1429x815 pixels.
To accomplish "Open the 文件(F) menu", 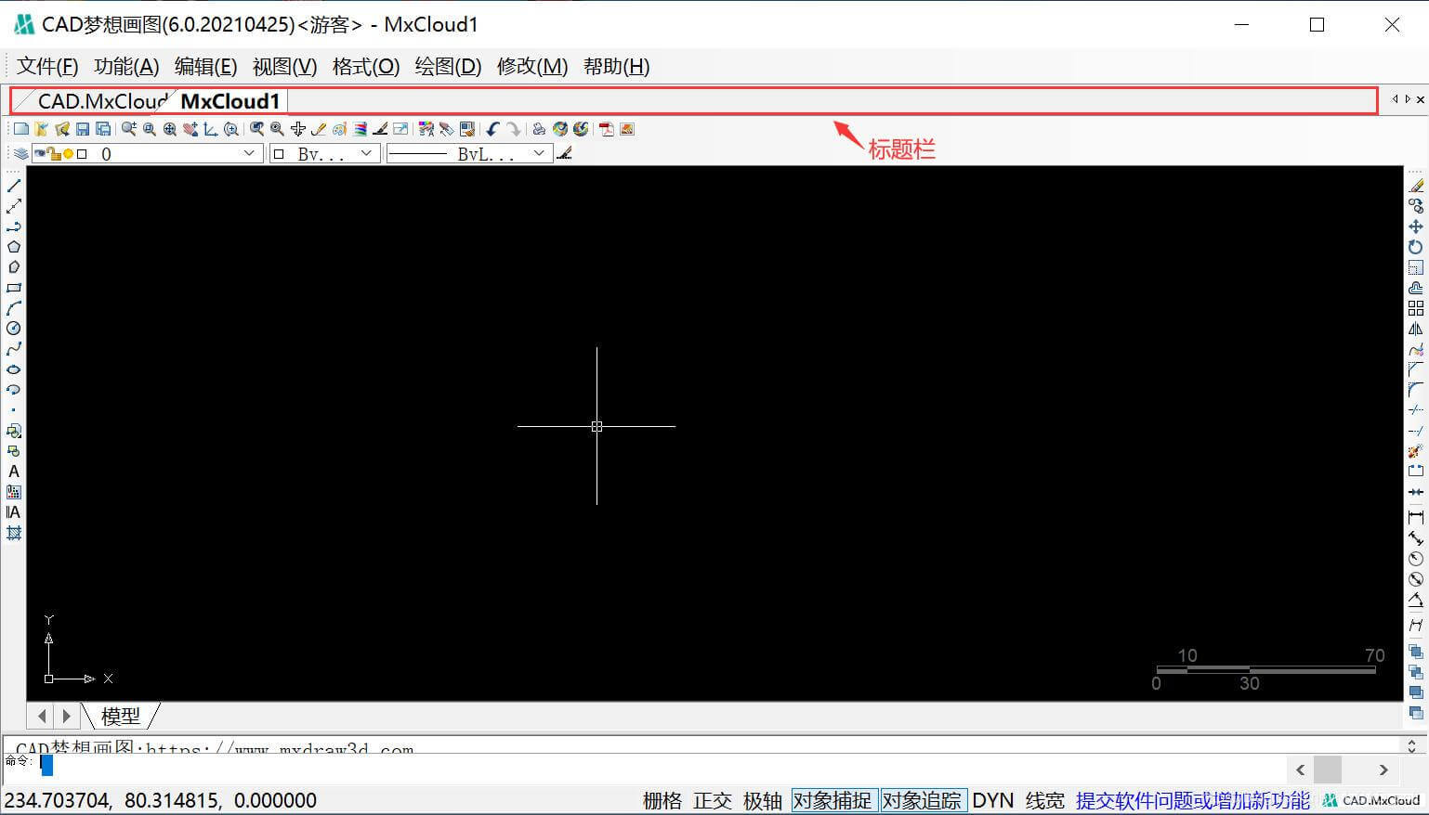I will (x=47, y=67).
